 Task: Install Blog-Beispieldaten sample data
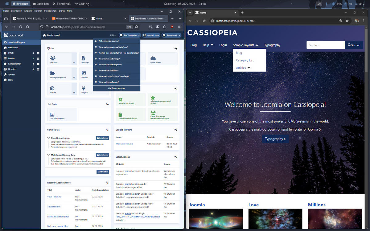(x=102, y=138)
